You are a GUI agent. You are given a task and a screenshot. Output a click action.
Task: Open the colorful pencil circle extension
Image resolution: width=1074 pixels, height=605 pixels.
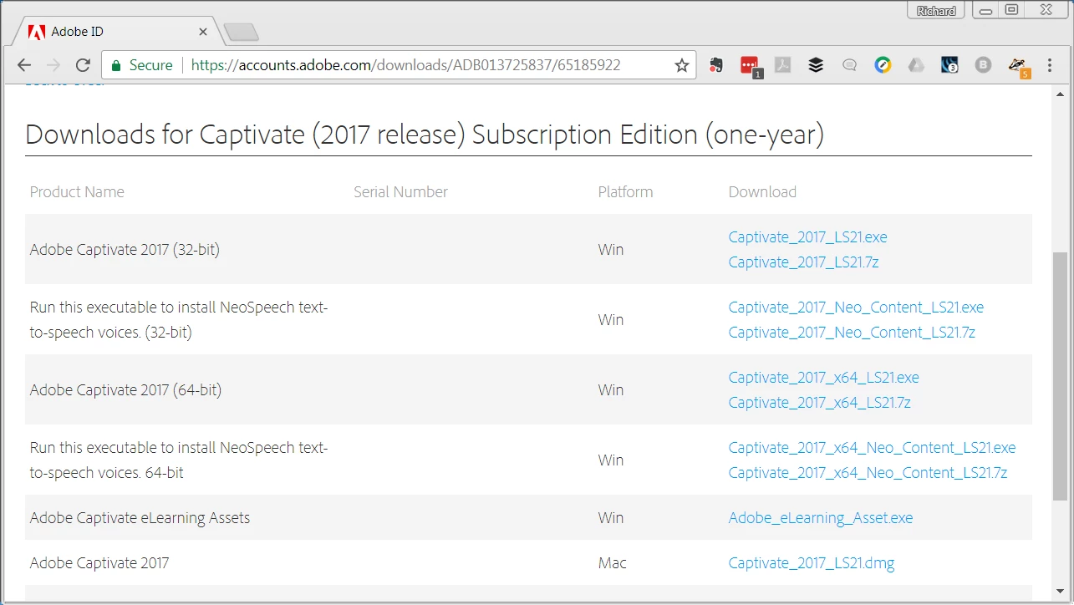click(x=883, y=65)
